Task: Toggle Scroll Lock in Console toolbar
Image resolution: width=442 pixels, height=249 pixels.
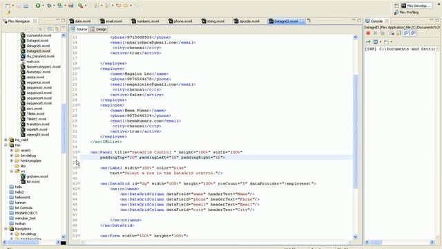Action: pyautogui.click(x=398, y=33)
